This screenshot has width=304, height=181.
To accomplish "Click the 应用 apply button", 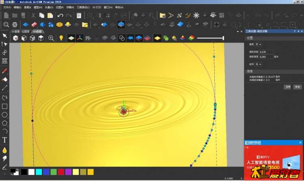I will pos(287,87).
